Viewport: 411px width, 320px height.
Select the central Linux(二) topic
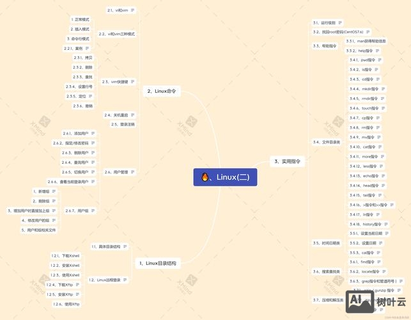click(225, 177)
